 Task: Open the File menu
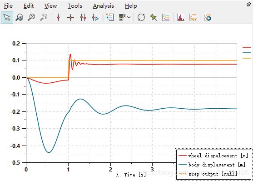tap(8, 6)
